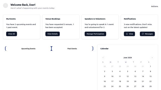Click the bell icon on View button
Screen dimensions: 161x90
(127, 34)
